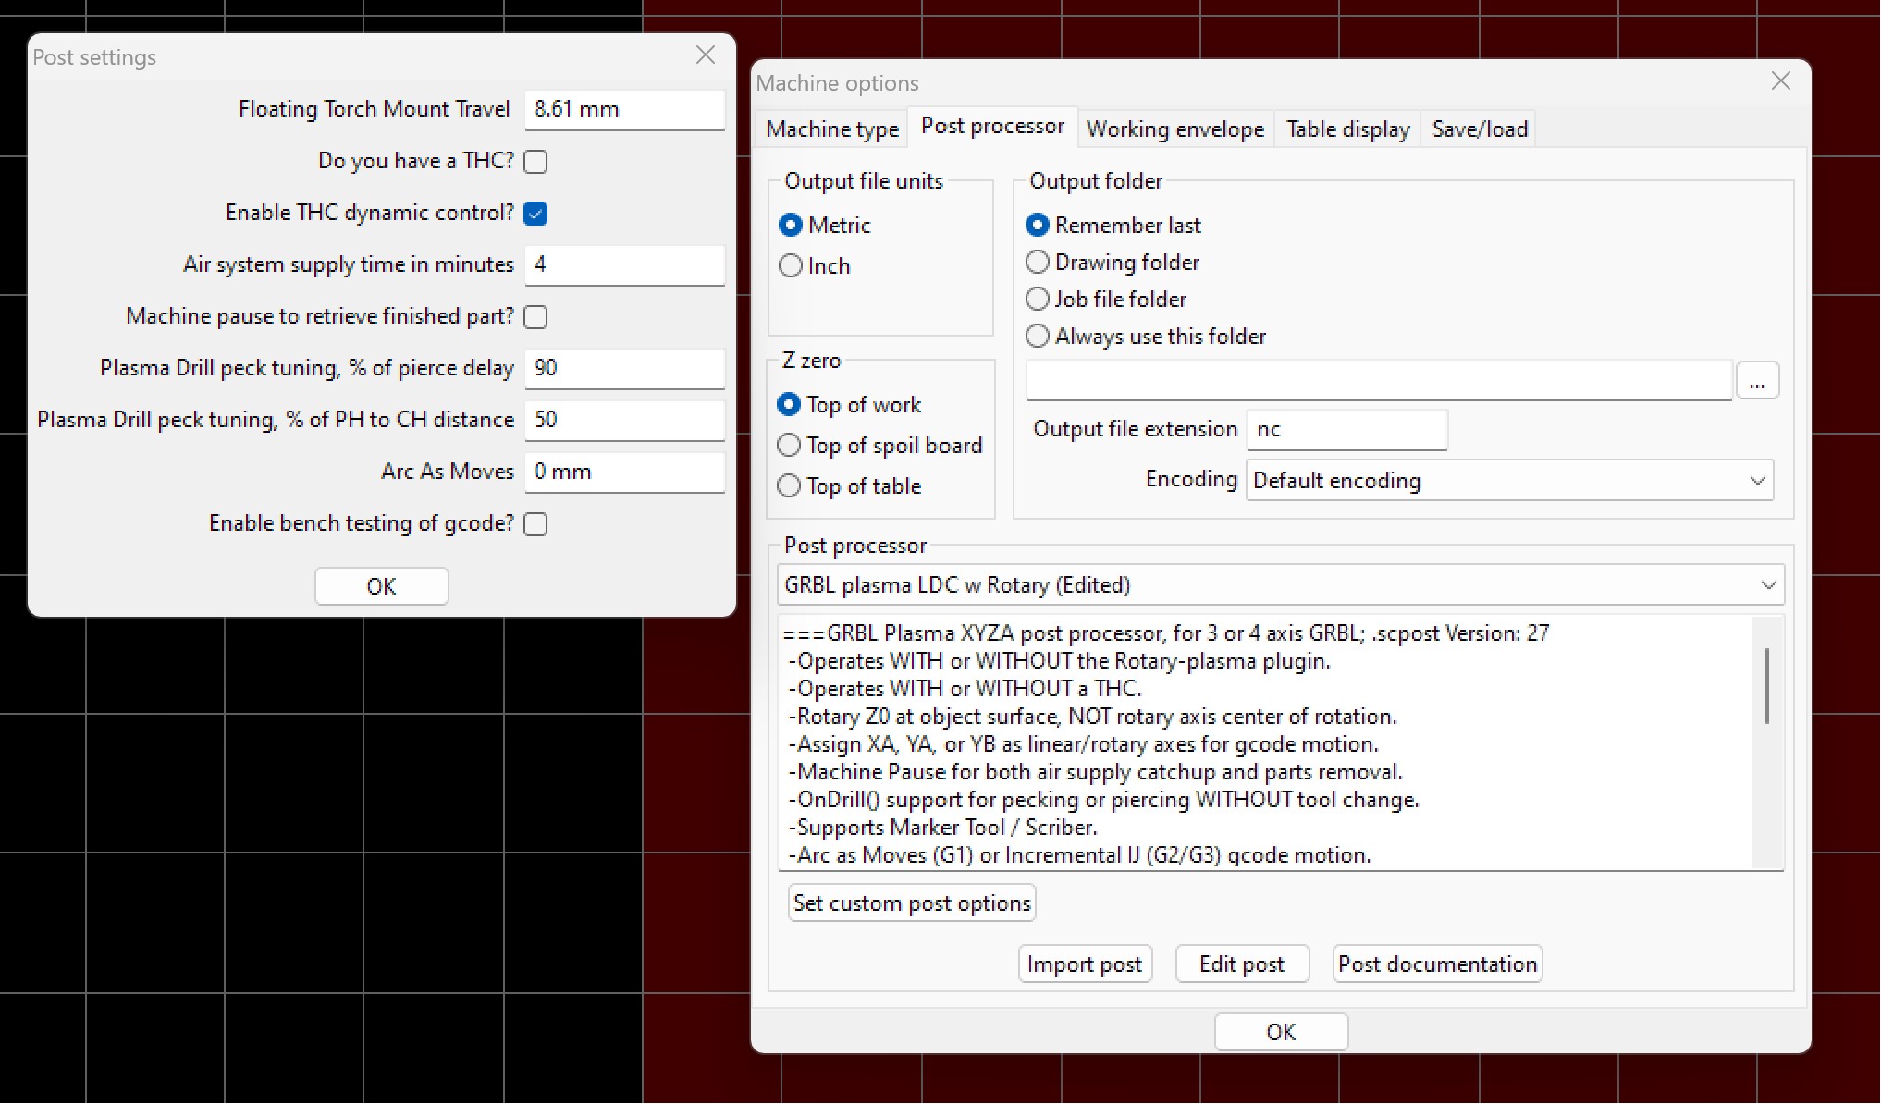The height and width of the screenshot is (1104, 1881).
Task: Go to the Save/load tab
Action: (x=1479, y=129)
